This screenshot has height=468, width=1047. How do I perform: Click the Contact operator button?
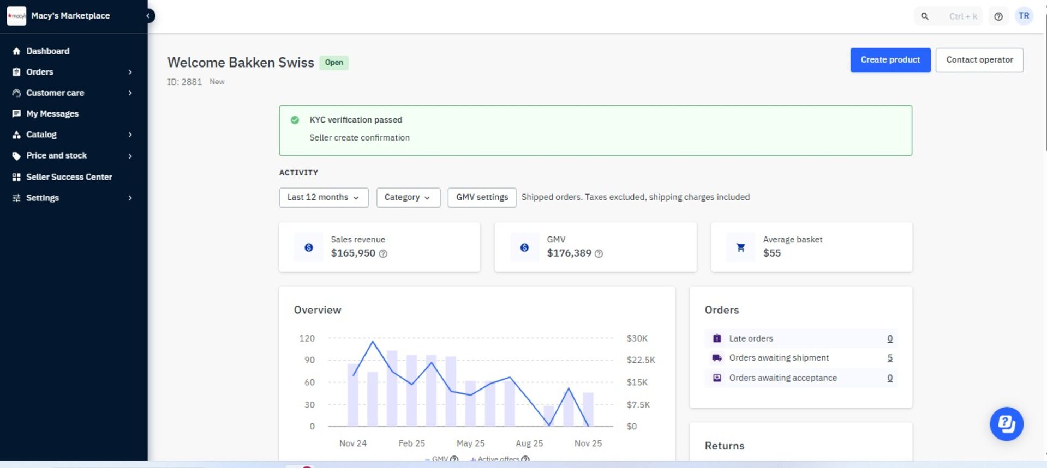click(x=979, y=60)
